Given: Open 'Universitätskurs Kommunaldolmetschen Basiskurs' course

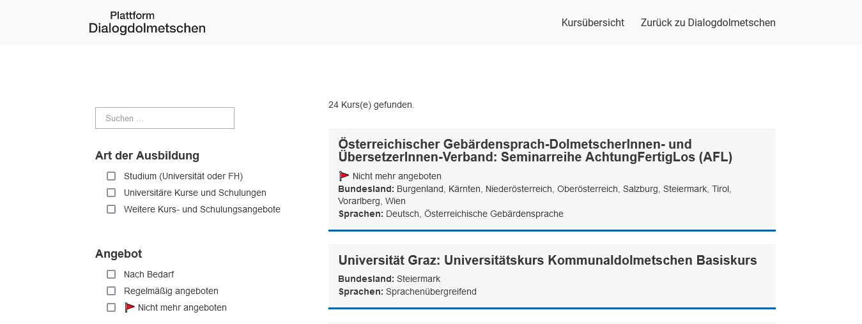Looking at the screenshot, I should coord(548,260).
